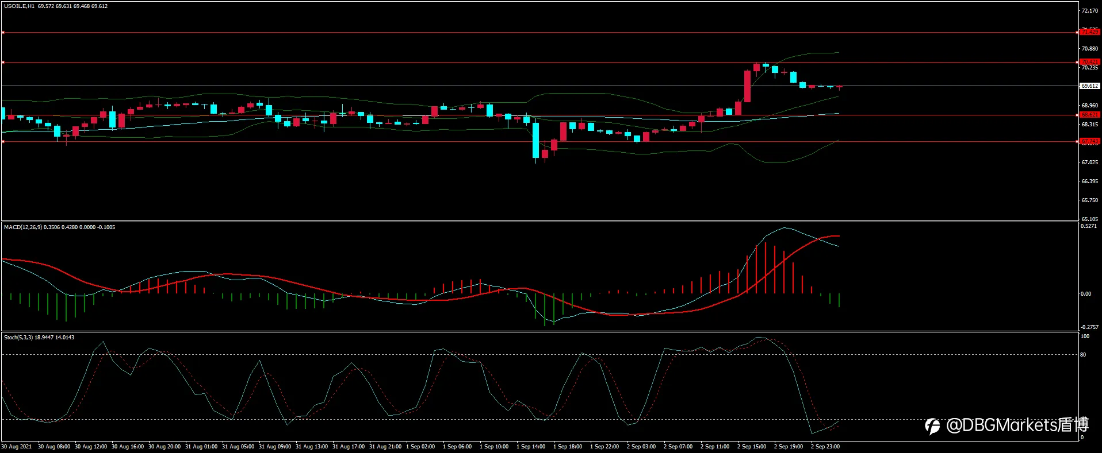
Task: Click the 1 Sep 10:00 time label
Action: (x=494, y=447)
